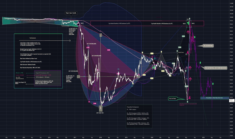Select "Nestled Cups has Cypher Validation" paragraph

tap(31, 50)
